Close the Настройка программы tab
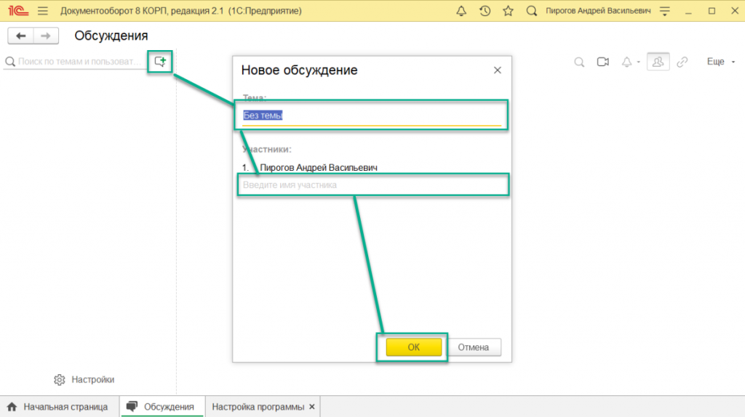The width and height of the screenshot is (745, 417). point(312,407)
